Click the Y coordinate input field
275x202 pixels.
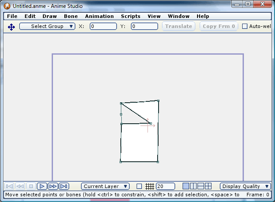click(x=145, y=26)
